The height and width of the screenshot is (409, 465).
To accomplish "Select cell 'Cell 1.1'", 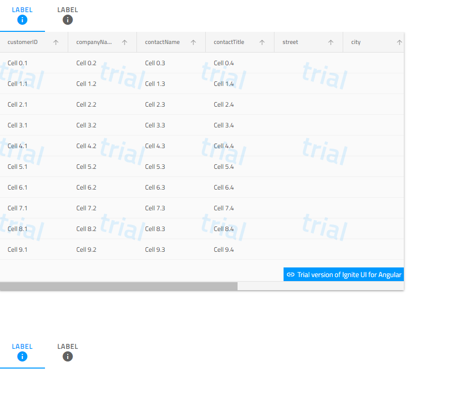I will click(x=34, y=83).
